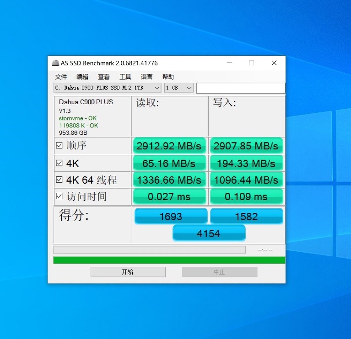This screenshot has width=351, height=339.
Task: Click 4K 64 thread write 1096.44 MB/s
Action: coord(246,180)
